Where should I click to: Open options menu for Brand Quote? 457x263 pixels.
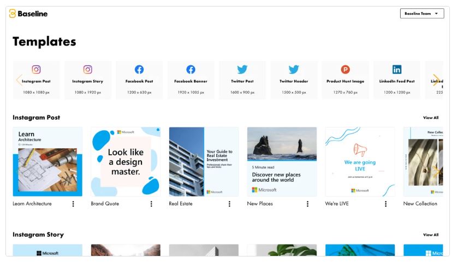[x=151, y=204]
